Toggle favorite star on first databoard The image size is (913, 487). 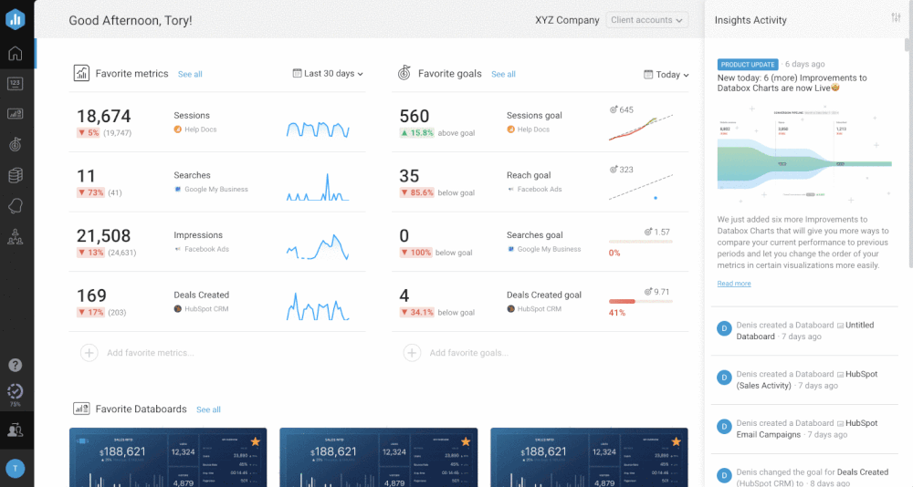[x=256, y=442]
